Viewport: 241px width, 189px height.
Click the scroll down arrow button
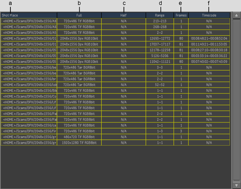236,185
